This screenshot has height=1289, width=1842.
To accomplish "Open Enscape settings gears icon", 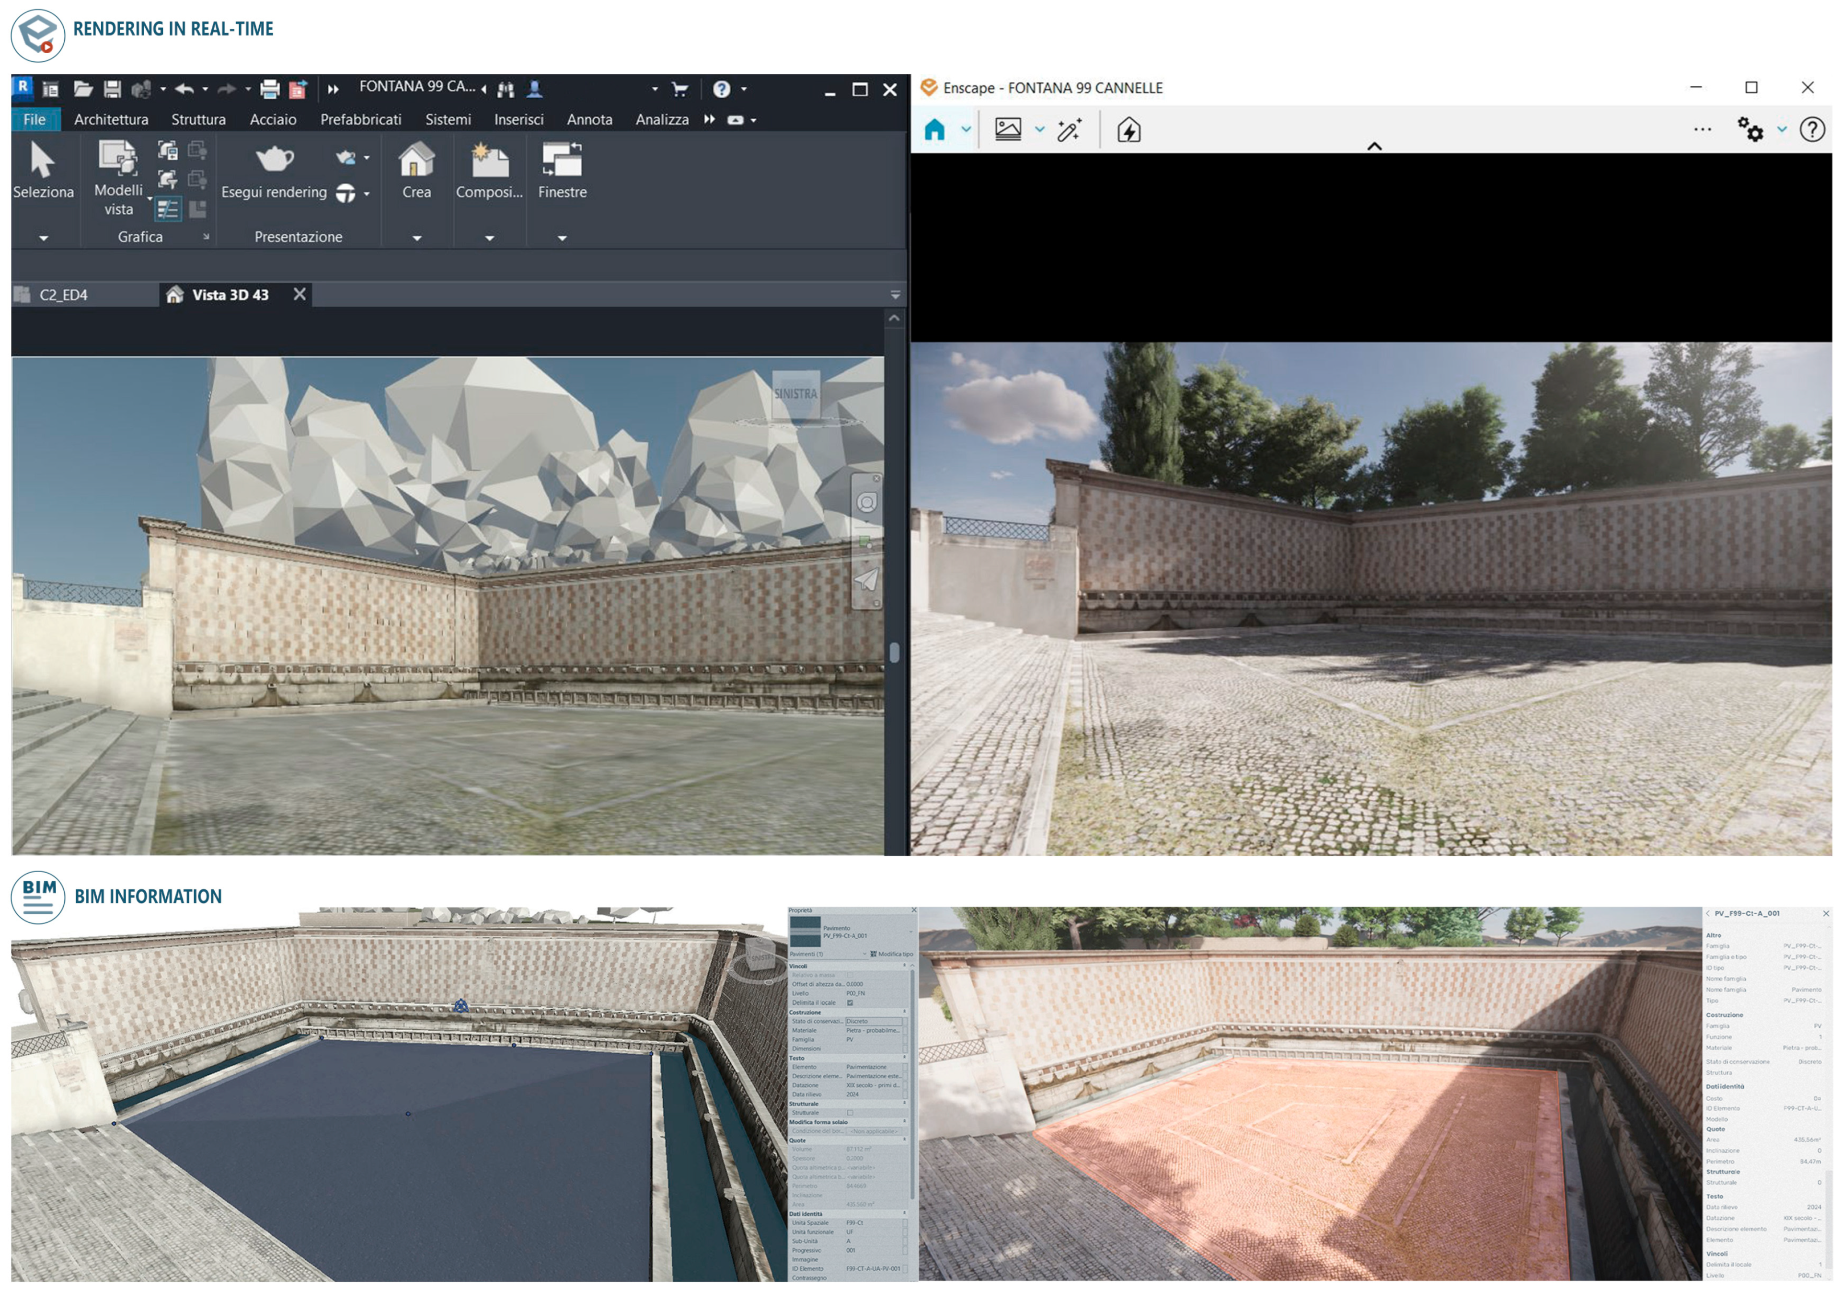I will tap(1750, 130).
